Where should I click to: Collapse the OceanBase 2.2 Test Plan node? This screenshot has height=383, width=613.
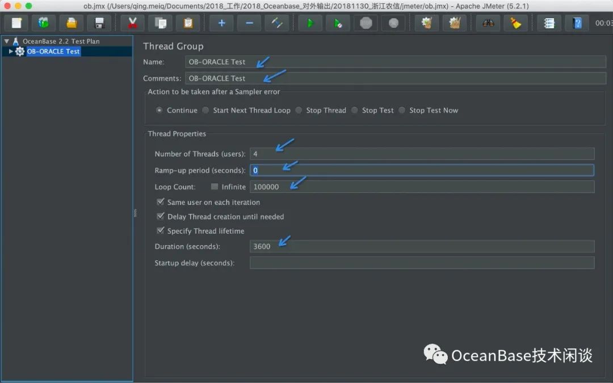click(6, 41)
